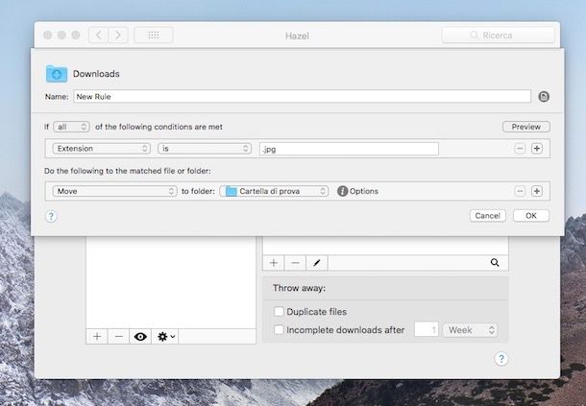Viewport: 586px width, 406px height.
Task: Show all preferences grid button
Action: [x=153, y=36]
